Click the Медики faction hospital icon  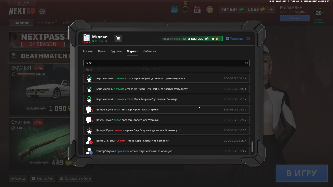86,38
